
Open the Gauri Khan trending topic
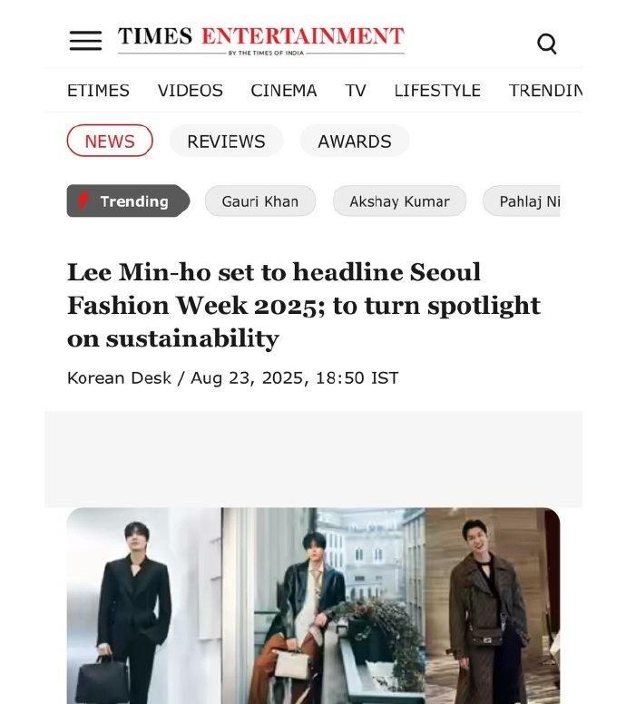pyautogui.click(x=260, y=200)
